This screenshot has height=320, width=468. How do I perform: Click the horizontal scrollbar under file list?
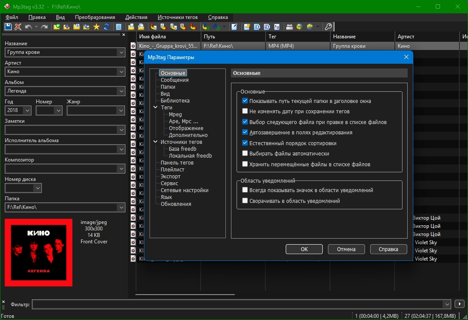pyautogui.click(x=185, y=295)
